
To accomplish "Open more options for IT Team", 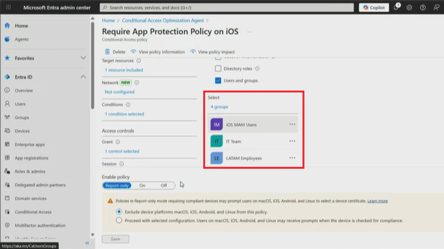I will [x=292, y=141].
